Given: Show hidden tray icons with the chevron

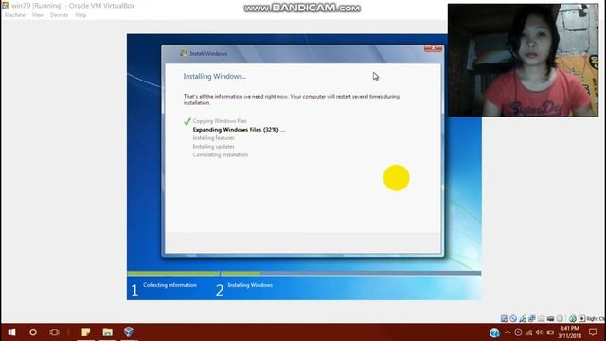Looking at the screenshot, I should coord(508,332).
